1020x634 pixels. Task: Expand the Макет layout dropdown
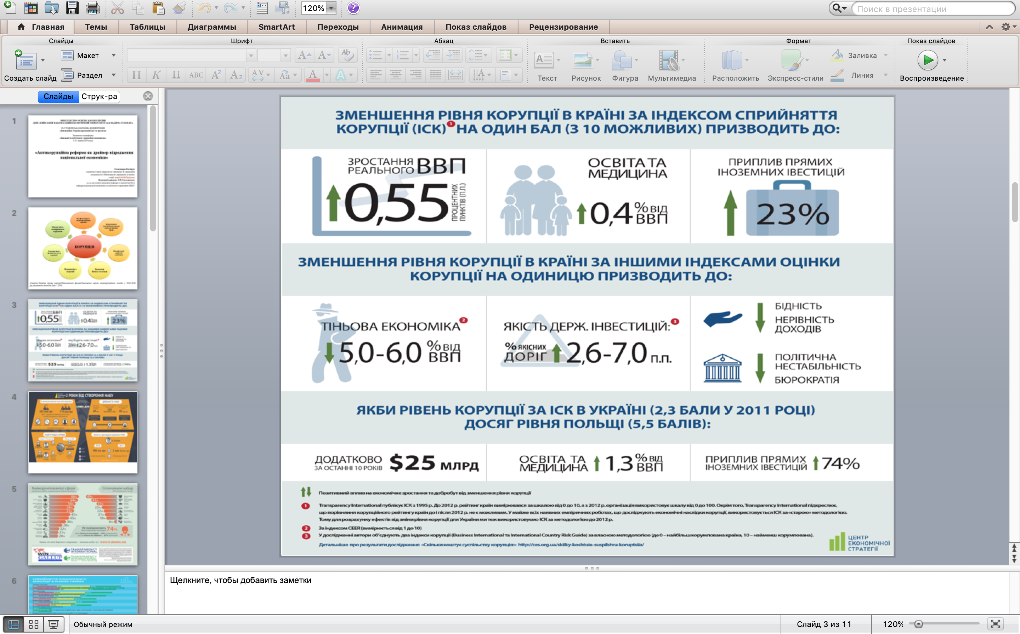pyautogui.click(x=113, y=55)
